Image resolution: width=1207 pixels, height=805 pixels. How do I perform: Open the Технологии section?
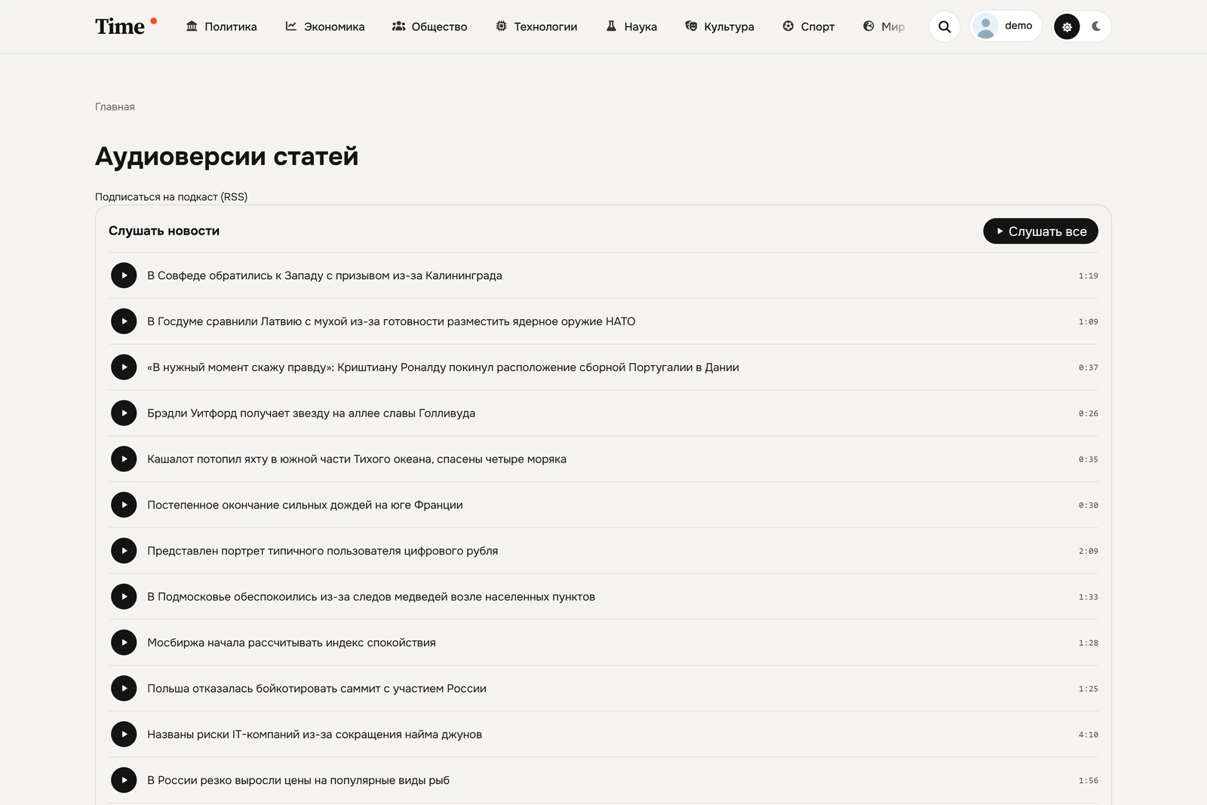536,26
